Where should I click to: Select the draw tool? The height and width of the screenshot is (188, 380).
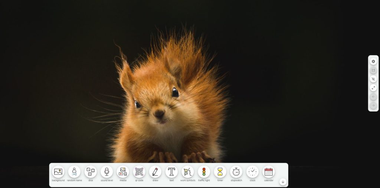click(155, 172)
